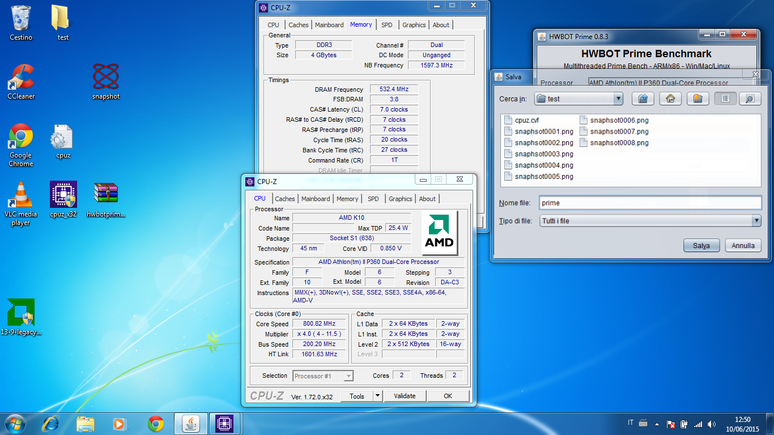The height and width of the screenshot is (435, 774).
Task: Click the Validate button in CPU-Z
Action: point(405,396)
